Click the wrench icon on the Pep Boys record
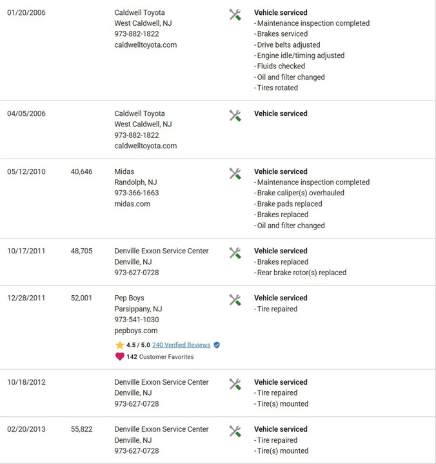This screenshot has height=464, width=436. click(235, 300)
